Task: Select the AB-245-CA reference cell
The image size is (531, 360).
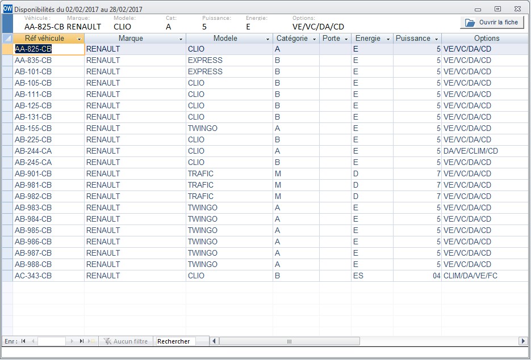Action: 49,162
